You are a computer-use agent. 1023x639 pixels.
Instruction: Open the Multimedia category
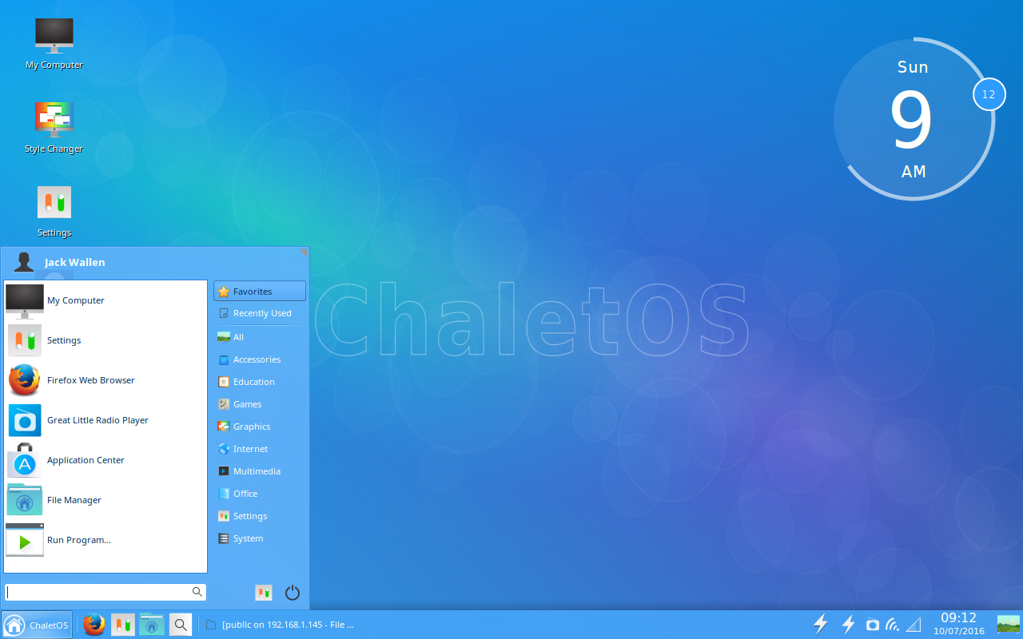(x=260, y=471)
